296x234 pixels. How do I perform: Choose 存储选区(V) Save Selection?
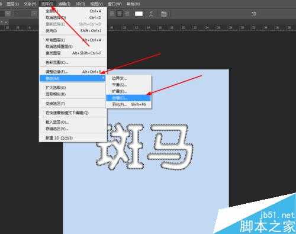click(73, 129)
